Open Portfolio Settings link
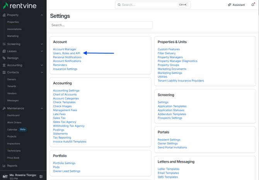 (64, 163)
